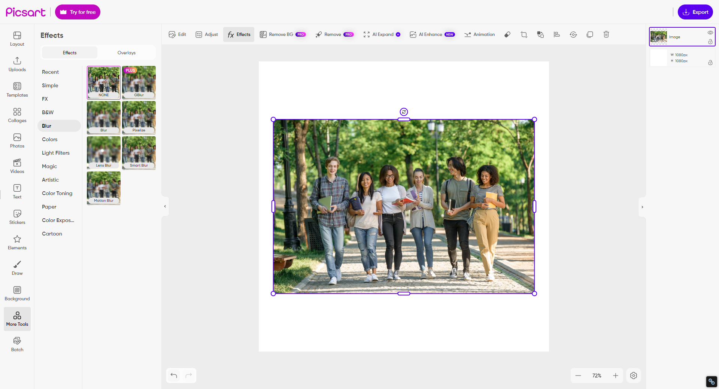Open the Crop tool
This screenshot has width=719, height=389.
(x=524, y=34)
